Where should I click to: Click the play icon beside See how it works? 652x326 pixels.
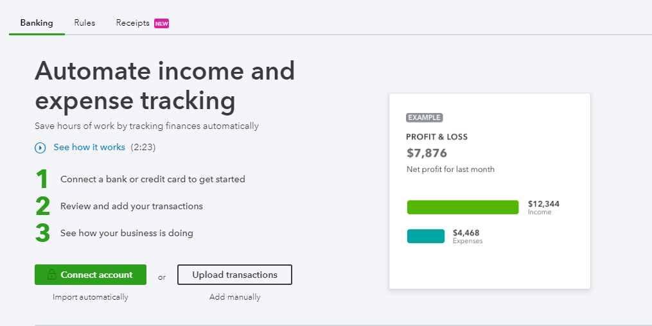click(x=40, y=148)
